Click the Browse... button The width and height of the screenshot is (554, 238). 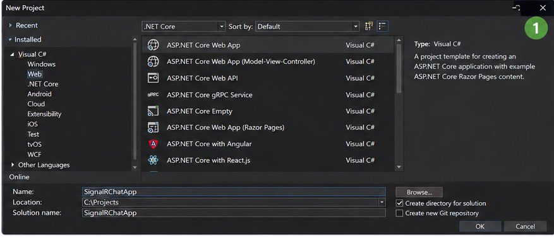pyautogui.click(x=419, y=192)
